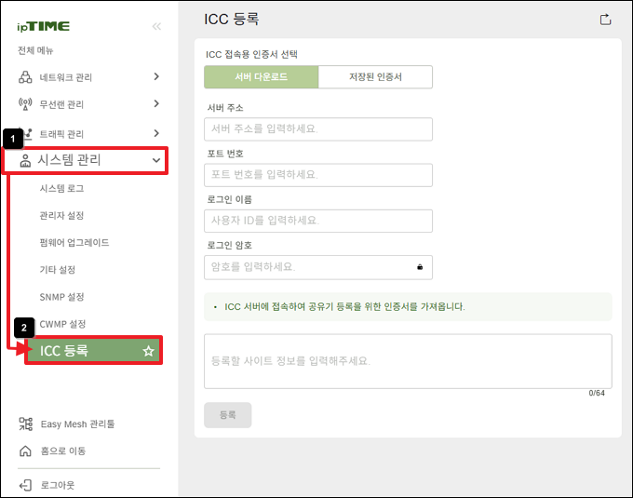Screen dimensions: 633x498
Task: Open 펌웨어 업그레이드 page
Action: [x=74, y=242]
